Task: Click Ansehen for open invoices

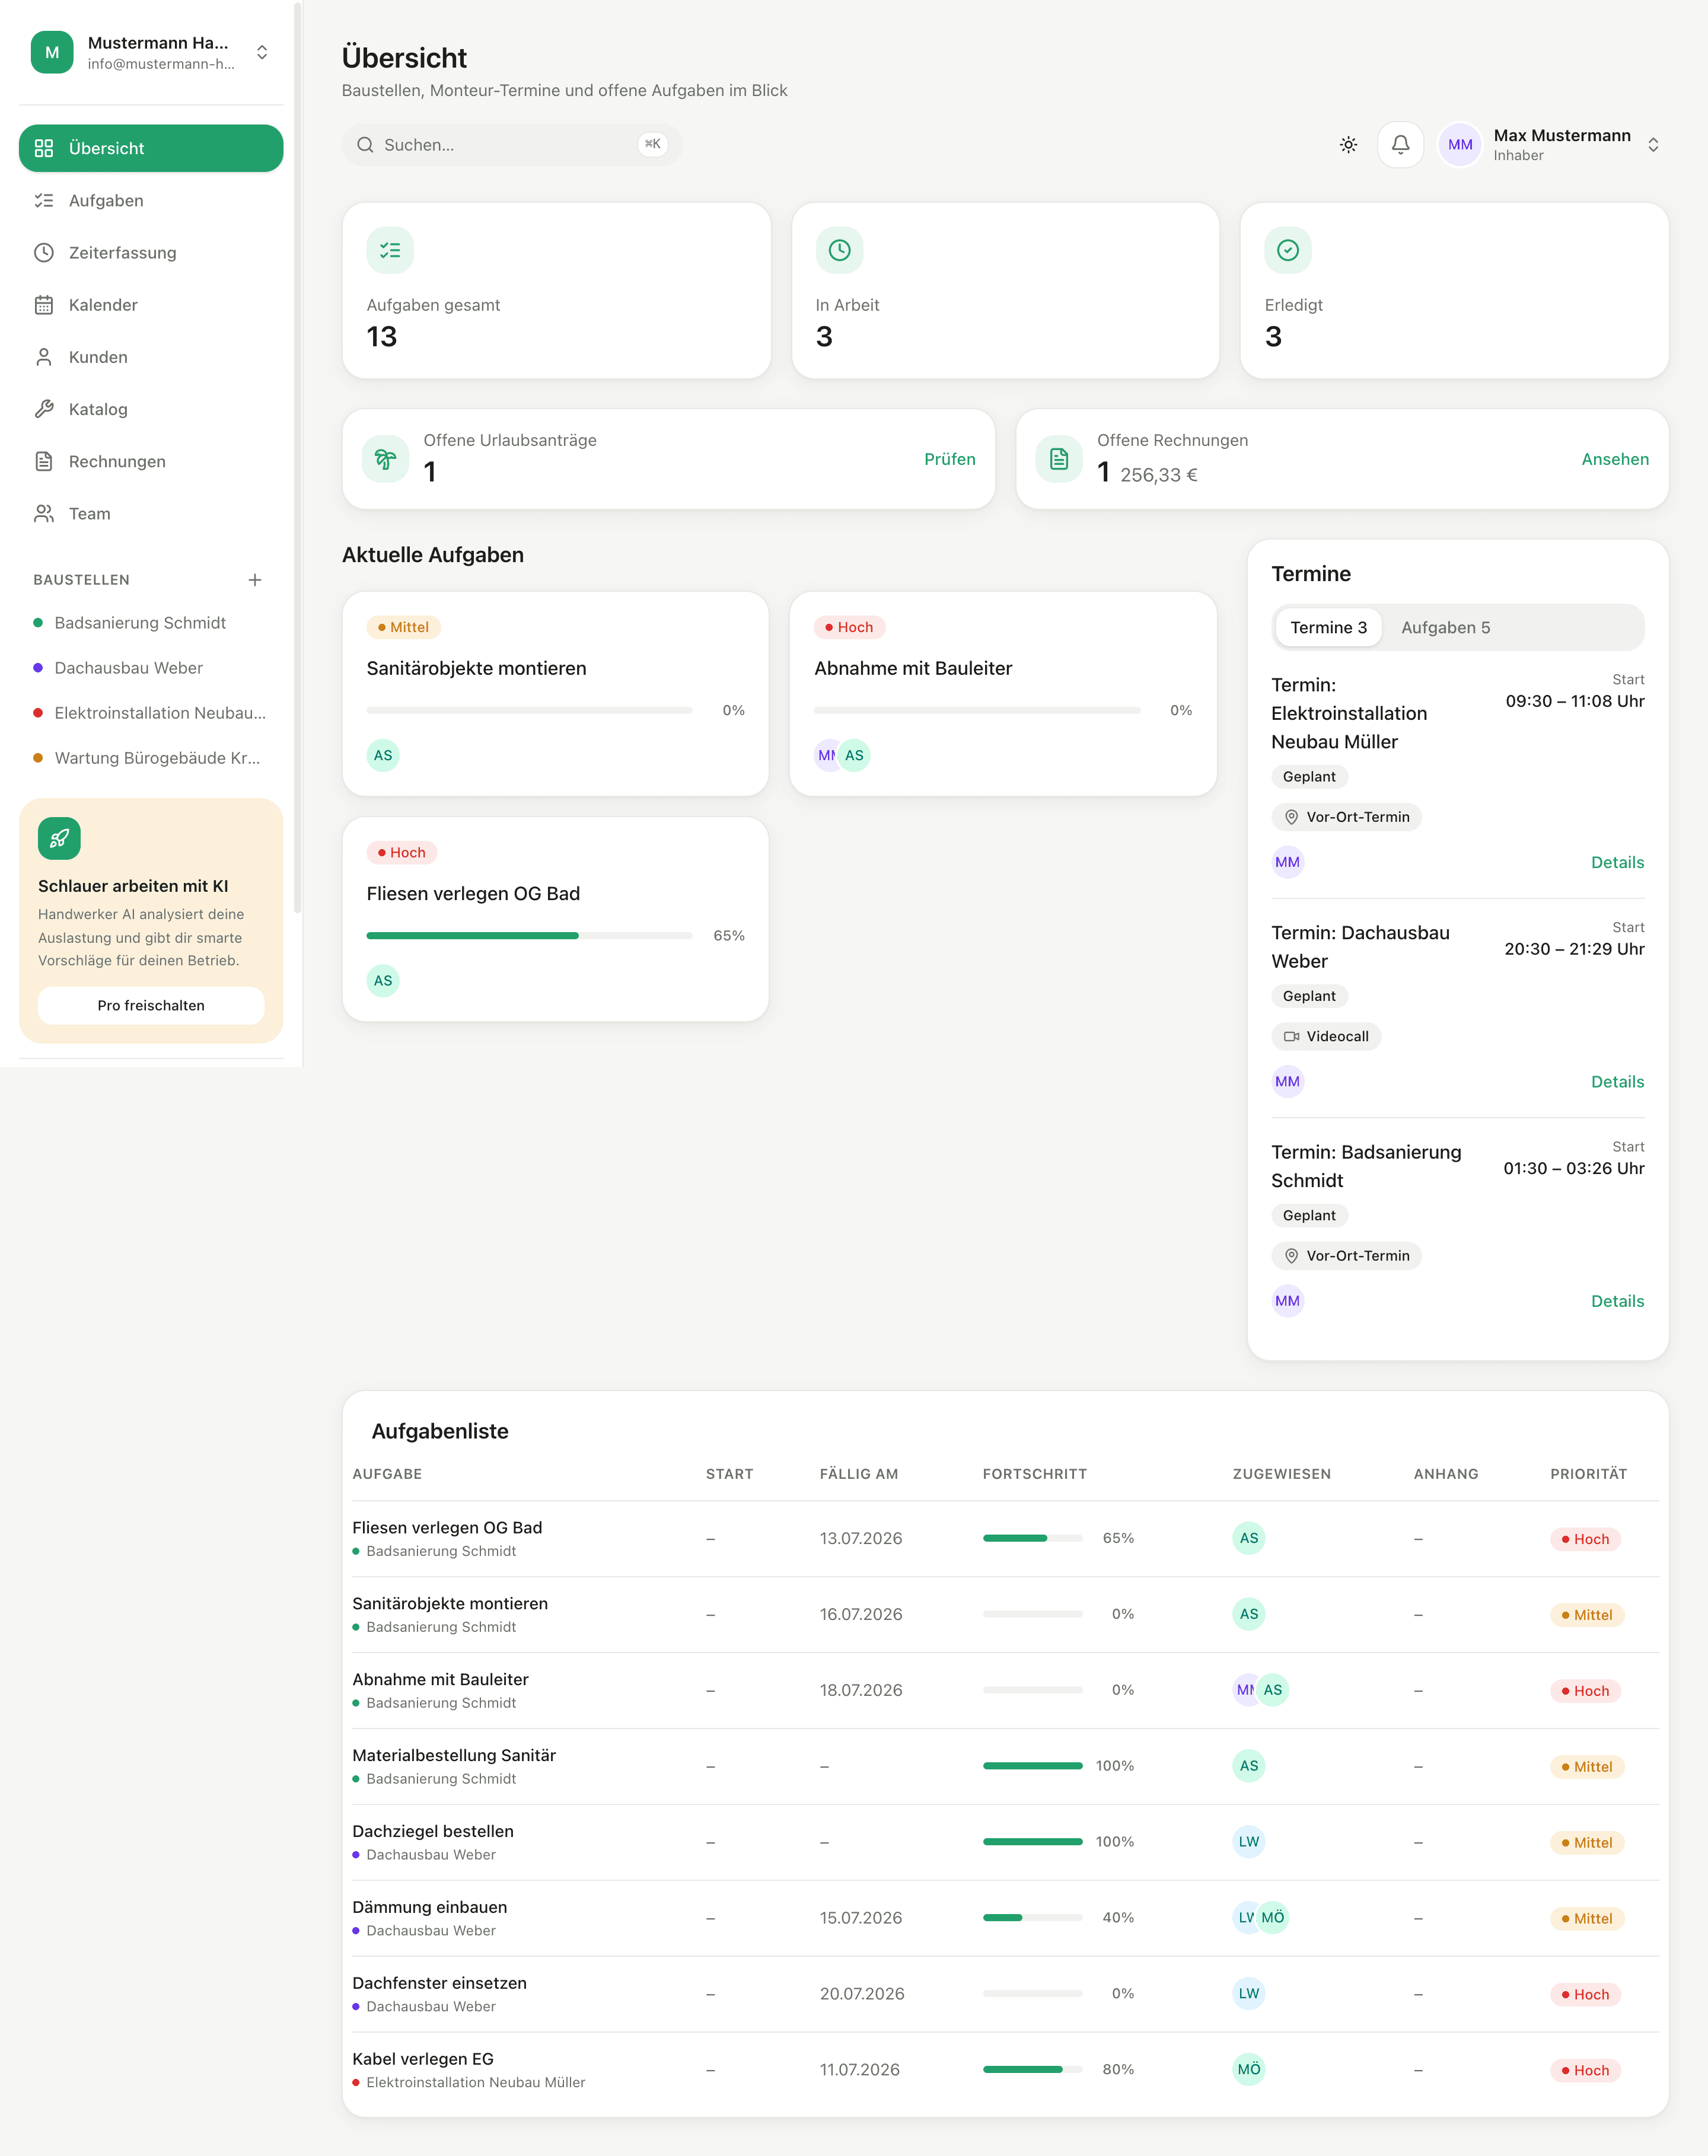Action: (x=1615, y=459)
